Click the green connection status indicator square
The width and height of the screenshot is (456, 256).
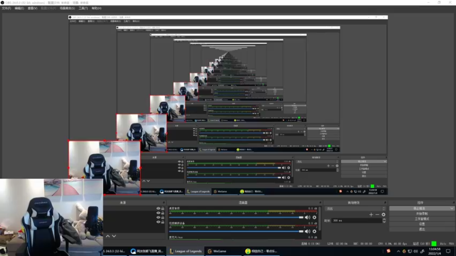click(434, 243)
